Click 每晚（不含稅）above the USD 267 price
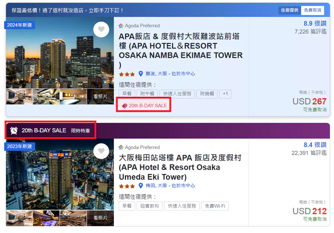The width and height of the screenshot is (334, 233). click(312, 92)
